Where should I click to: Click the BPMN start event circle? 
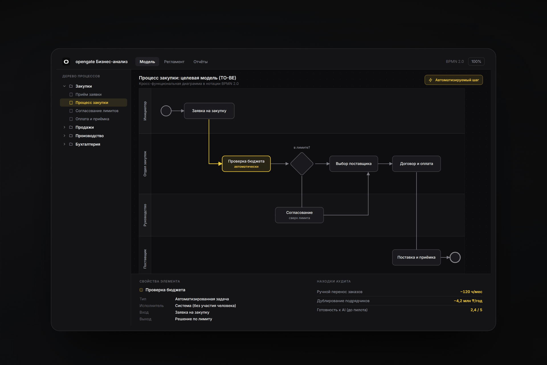(166, 111)
